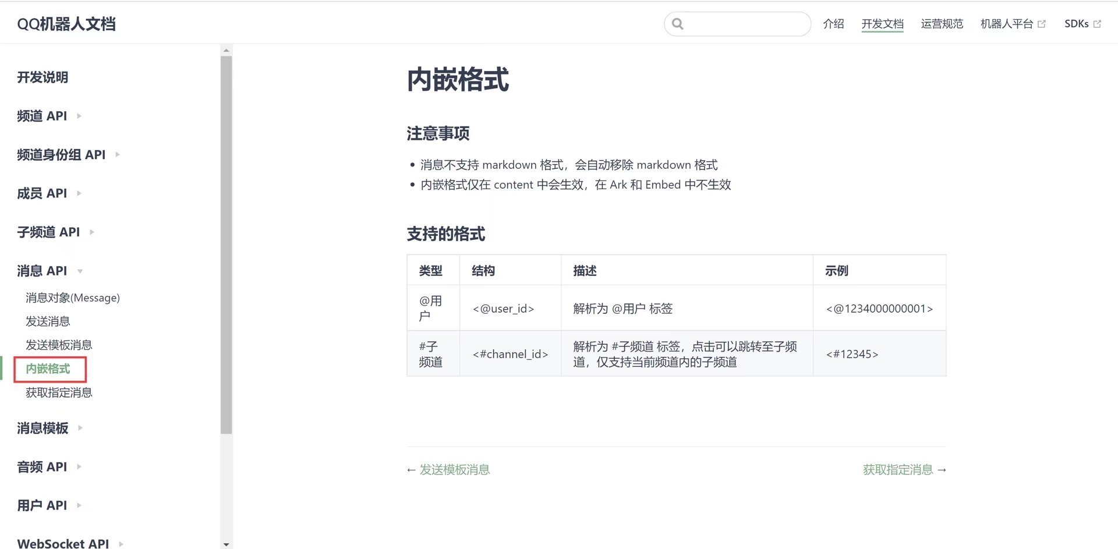Click the external link icon next to 机器人平台
Viewport: 1118px width, 549px height.
(x=1042, y=24)
